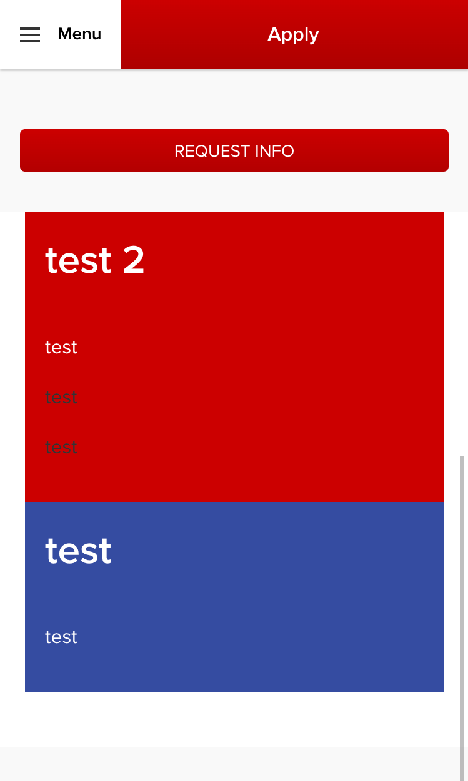
Task: Choose the third test link in red card
Action: pos(61,447)
